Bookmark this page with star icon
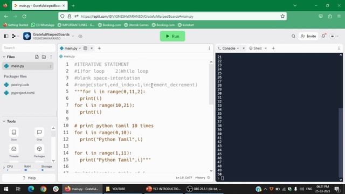The image size is (345, 194). coord(282,16)
